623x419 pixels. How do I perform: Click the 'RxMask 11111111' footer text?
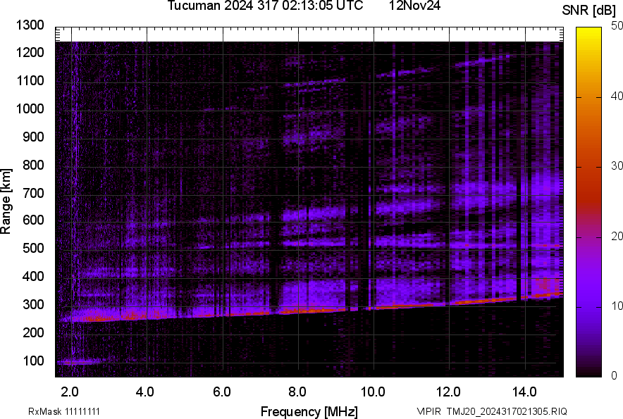[64, 411]
